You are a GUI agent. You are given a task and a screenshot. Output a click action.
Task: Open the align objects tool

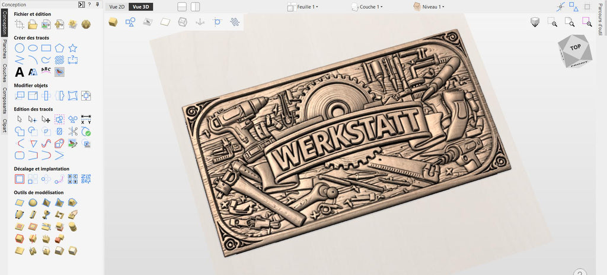[86, 95]
